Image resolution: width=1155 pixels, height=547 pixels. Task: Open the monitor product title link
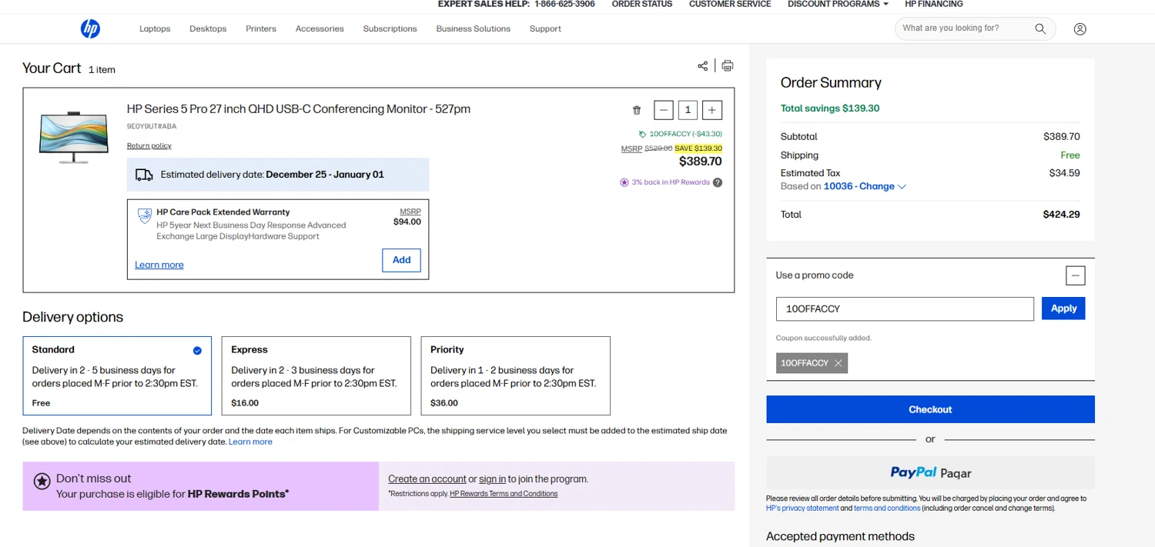click(299, 109)
